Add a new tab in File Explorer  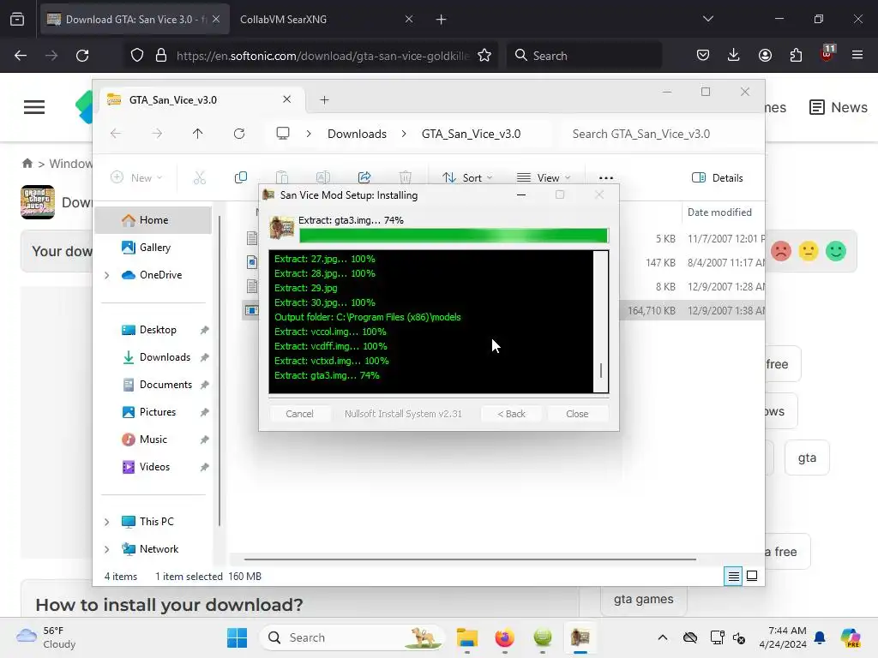click(324, 99)
